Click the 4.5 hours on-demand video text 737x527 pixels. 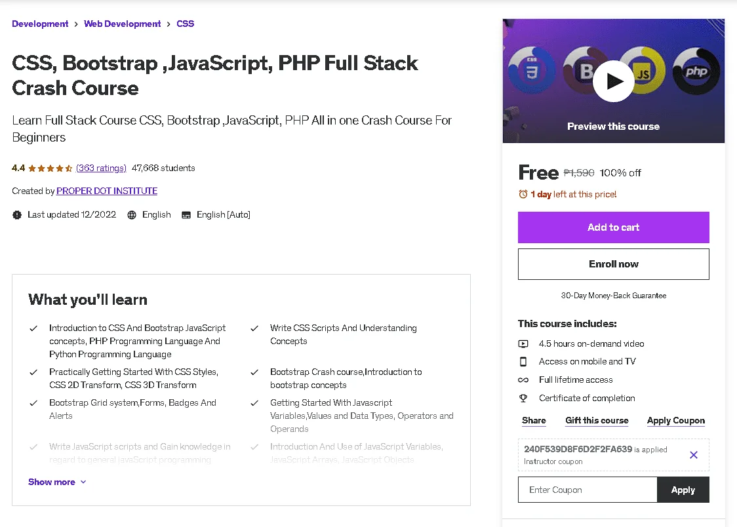coord(591,344)
